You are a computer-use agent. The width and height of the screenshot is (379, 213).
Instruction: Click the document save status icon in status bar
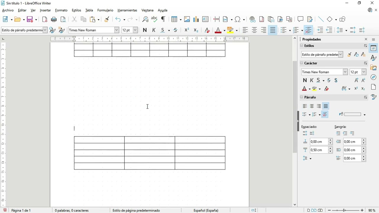[5, 210]
